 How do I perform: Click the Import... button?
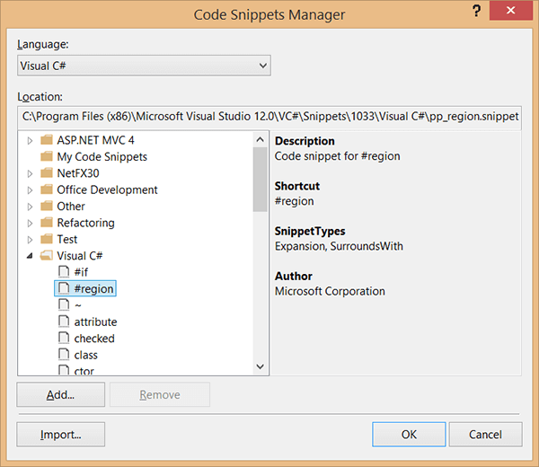tap(61, 435)
